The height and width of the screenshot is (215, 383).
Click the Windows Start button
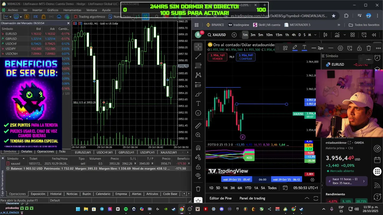[78, 209]
